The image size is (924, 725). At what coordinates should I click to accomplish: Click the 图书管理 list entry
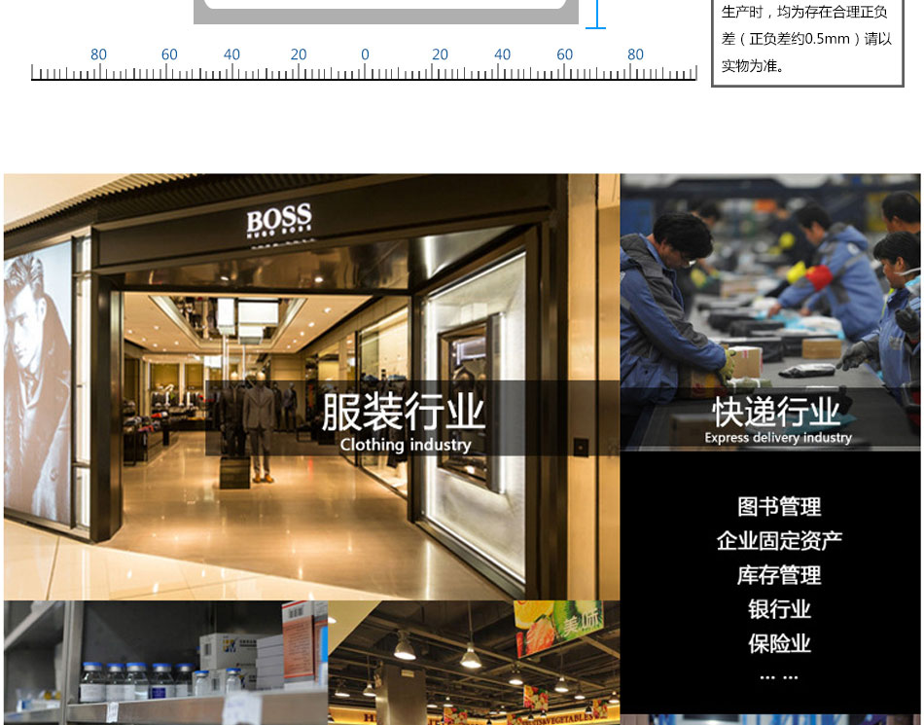pos(779,507)
